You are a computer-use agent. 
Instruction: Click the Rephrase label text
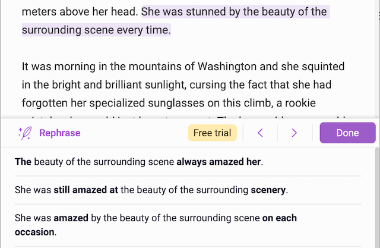pos(60,133)
